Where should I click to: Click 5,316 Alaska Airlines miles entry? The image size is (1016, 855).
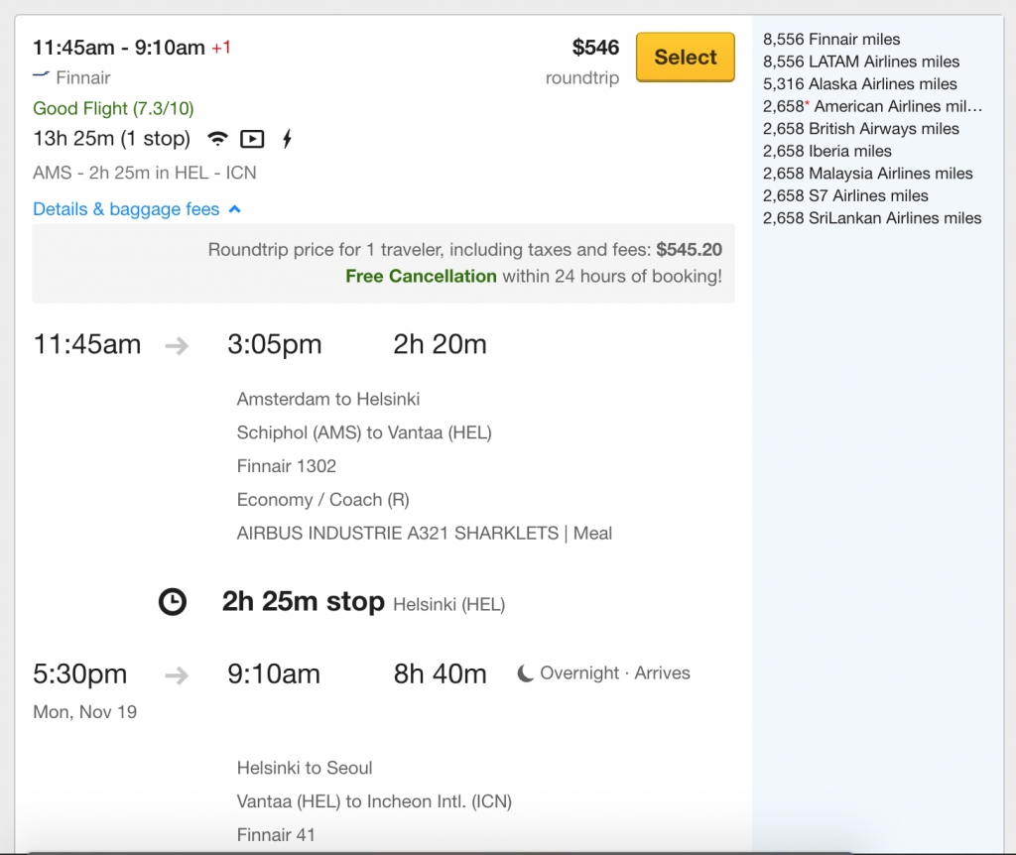click(x=860, y=84)
